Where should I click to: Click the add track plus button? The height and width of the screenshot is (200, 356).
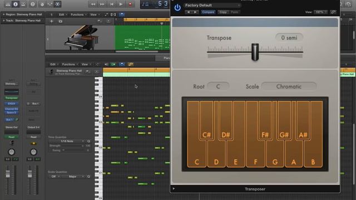tap(52, 21)
